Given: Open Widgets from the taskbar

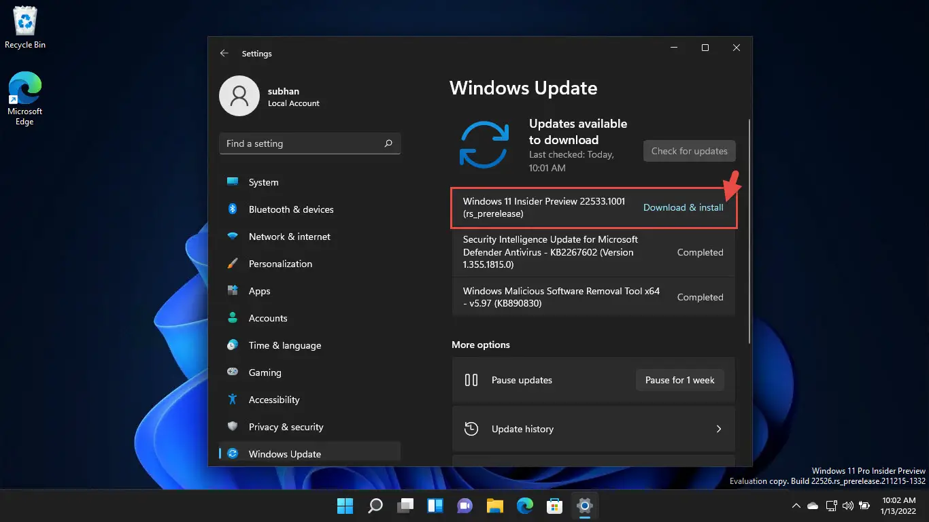Looking at the screenshot, I should click(x=435, y=506).
